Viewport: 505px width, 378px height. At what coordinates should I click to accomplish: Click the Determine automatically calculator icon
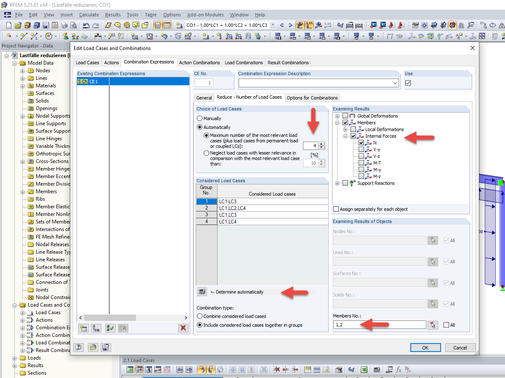point(202,291)
